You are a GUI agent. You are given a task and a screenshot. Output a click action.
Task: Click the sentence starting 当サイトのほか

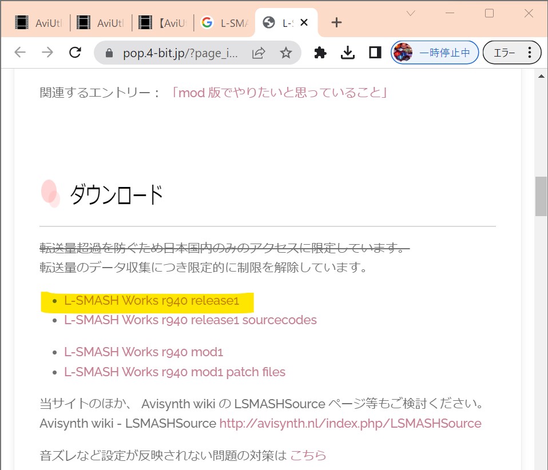click(x=262, y=404)
